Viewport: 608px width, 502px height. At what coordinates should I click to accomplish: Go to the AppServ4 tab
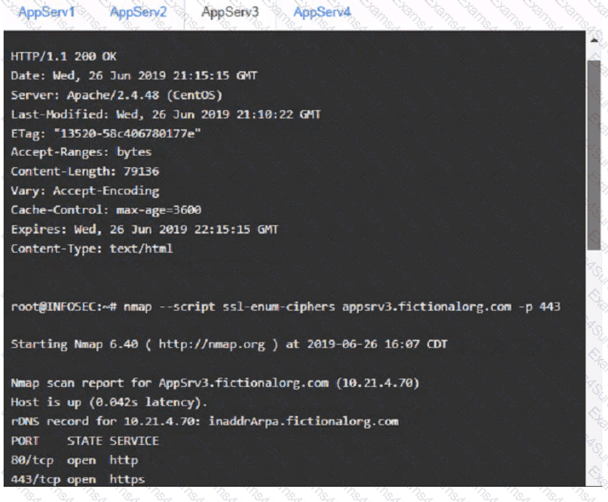pos(322,12)
